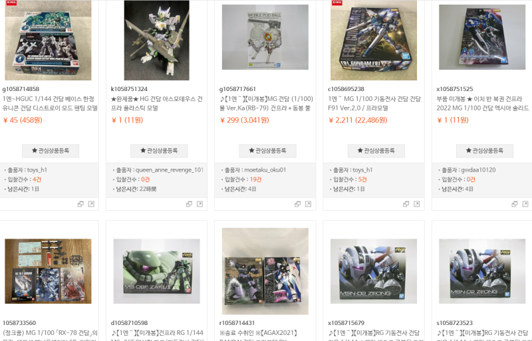This screenshot has height=341, width=532.
Task: Open item g1058714858 in new window icon
Action: [91, 204]
